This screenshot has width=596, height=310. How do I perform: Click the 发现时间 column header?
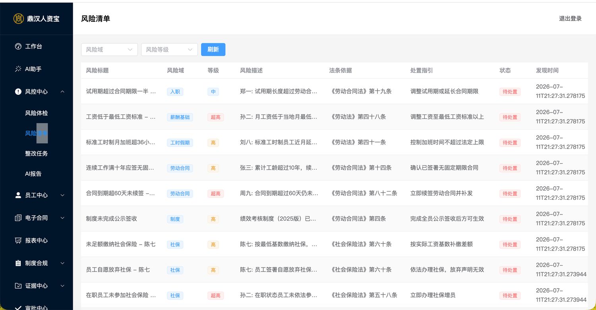[547, 70]
